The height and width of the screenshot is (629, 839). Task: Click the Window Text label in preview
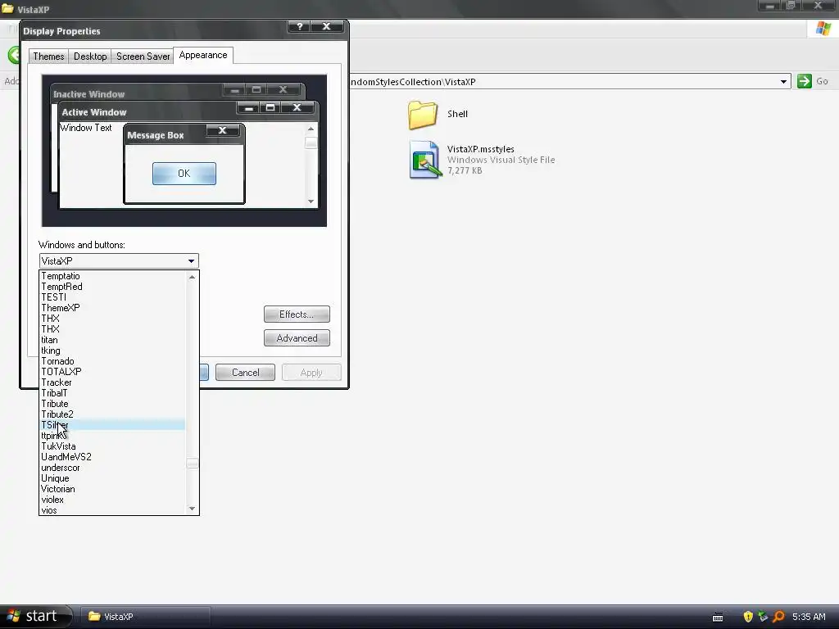pos(85,128)
